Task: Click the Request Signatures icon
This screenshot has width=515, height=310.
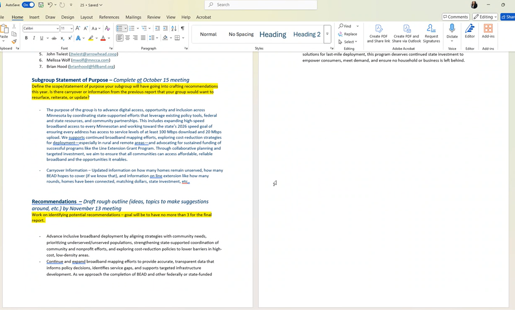Action: point(431,29)
